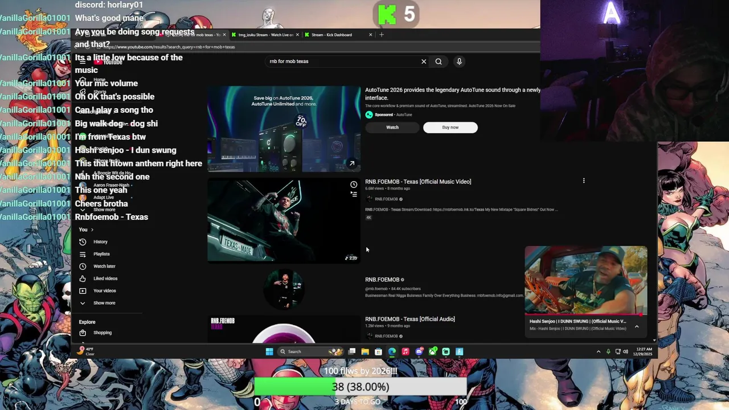Viewport: 729px width, 410px height.
Task: Click the Texas music video thumbnail
Action: point(284,221)
